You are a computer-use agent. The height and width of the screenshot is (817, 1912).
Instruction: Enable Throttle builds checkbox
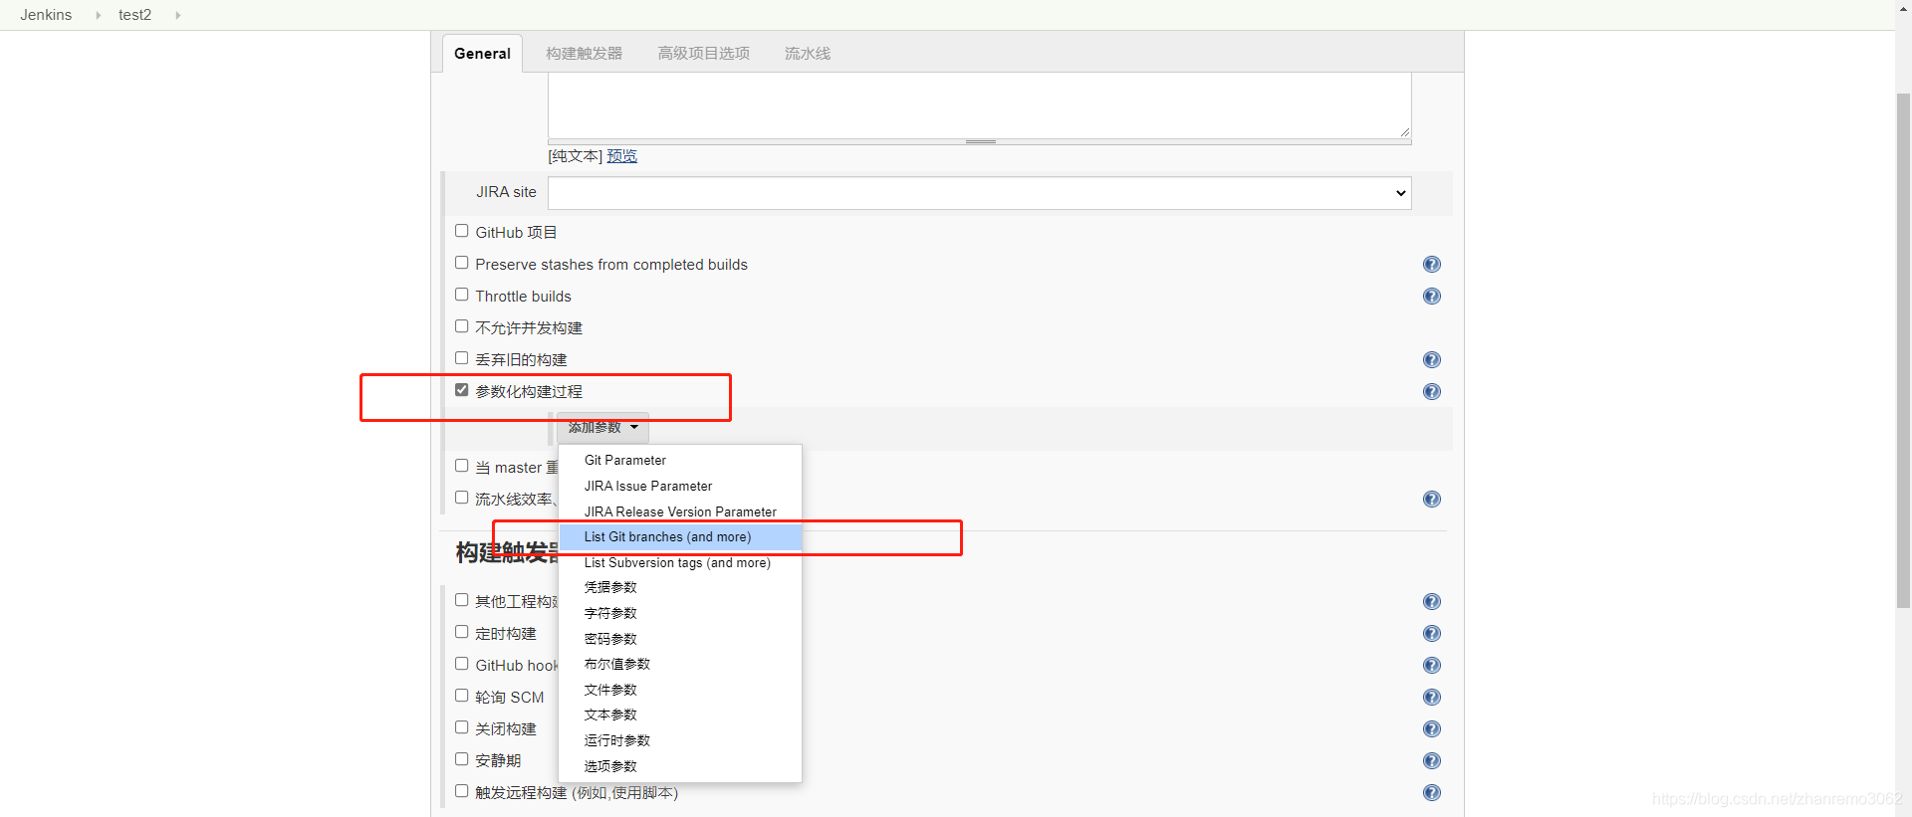(x=461, y=295)
